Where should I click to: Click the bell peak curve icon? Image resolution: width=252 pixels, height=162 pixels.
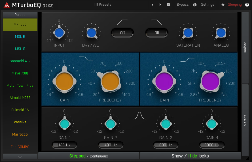(x=139, y=116)
